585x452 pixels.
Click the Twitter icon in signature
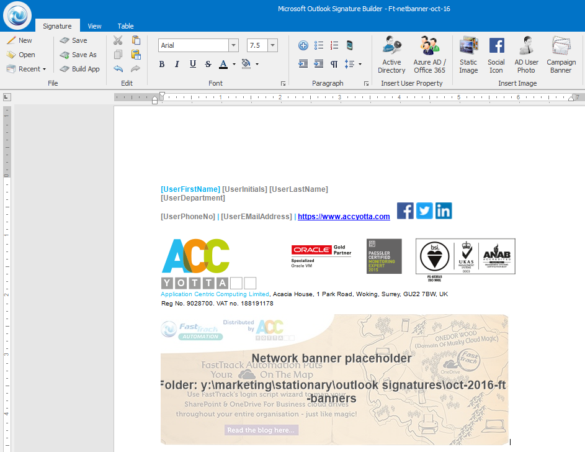pos(424,211)
